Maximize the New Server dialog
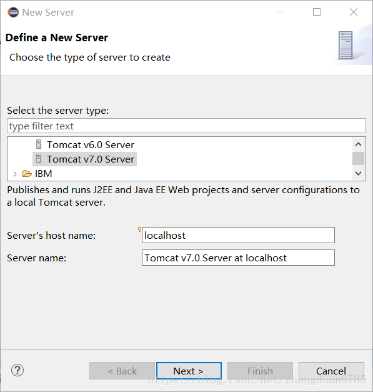The image size is (373, 392). (317, 12)
